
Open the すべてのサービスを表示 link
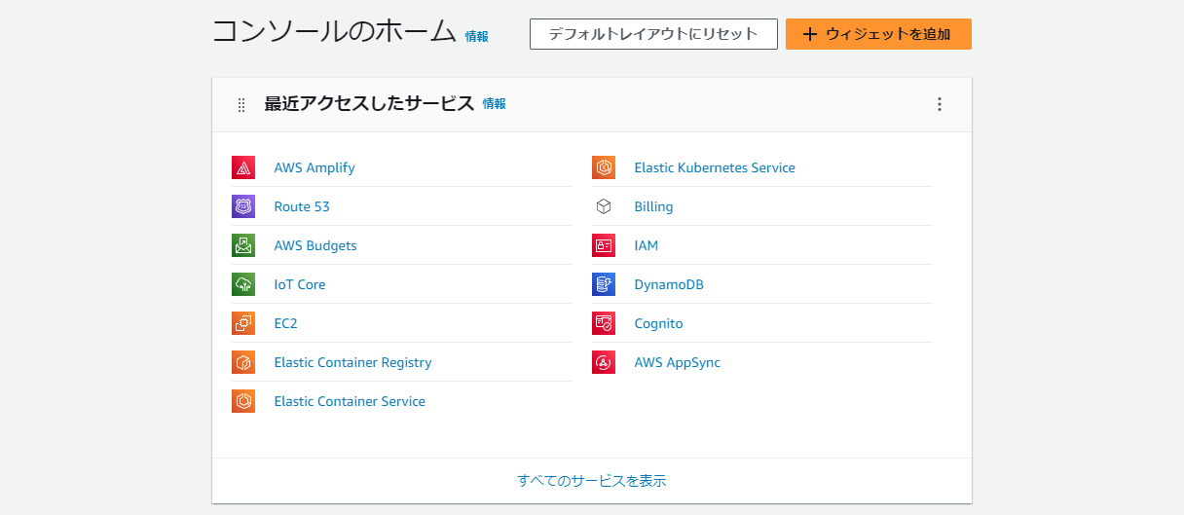point(592,481)
